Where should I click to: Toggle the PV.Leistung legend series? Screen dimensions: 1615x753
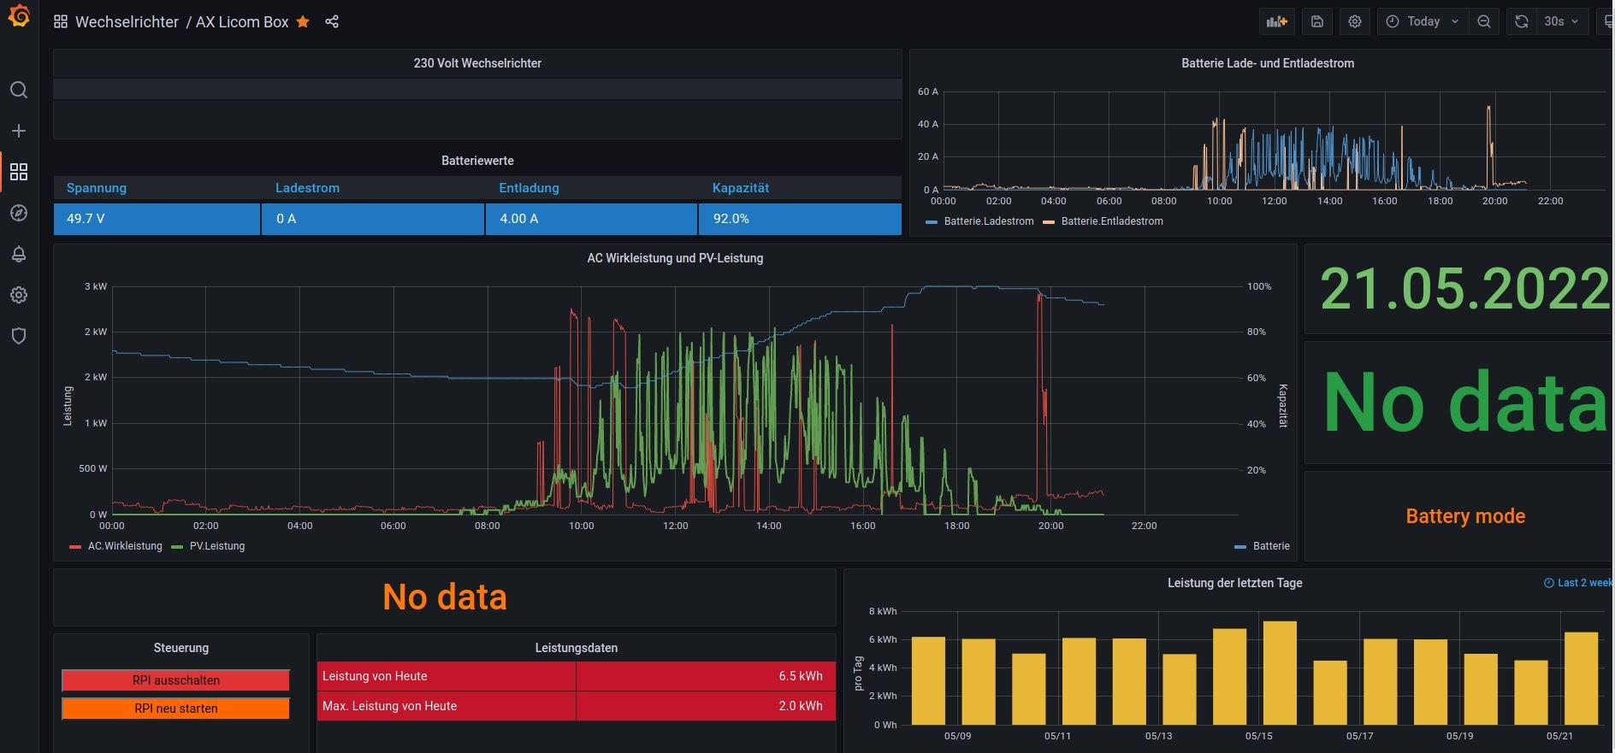click(x=216, y=546)
